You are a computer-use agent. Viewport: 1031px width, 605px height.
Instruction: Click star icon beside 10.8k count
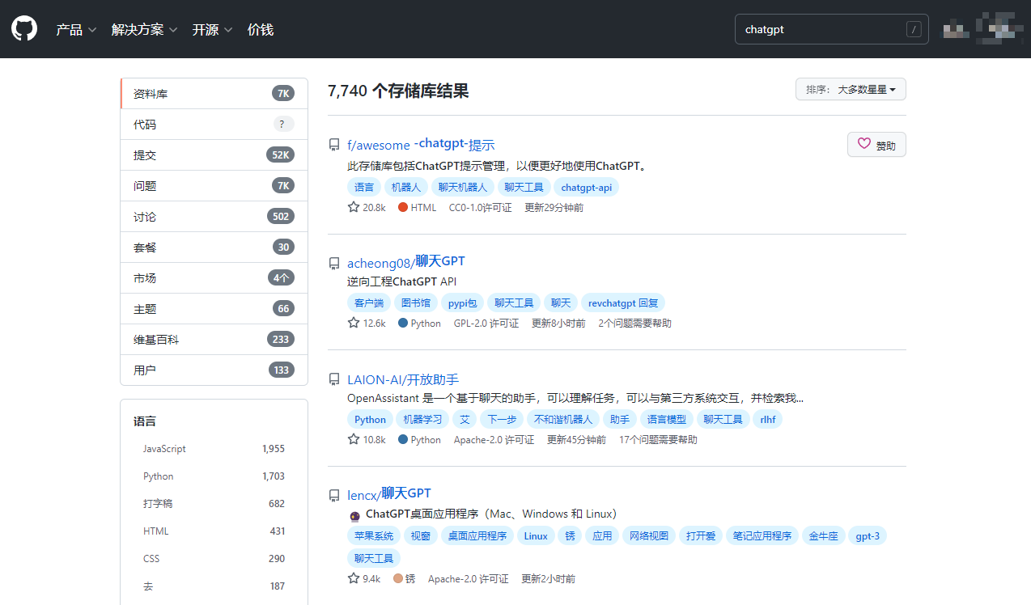click(354, 439)
